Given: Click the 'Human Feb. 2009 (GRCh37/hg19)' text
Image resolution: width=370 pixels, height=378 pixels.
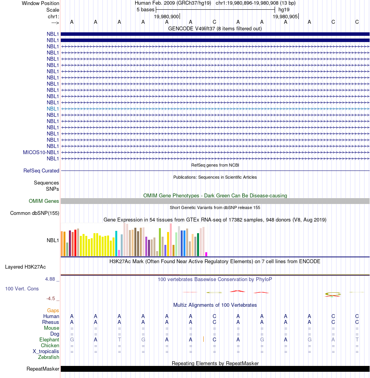Looking at the screenshot, I should click(173, 3).
